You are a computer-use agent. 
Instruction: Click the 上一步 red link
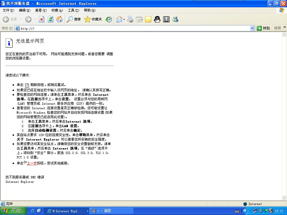(32, 163)
